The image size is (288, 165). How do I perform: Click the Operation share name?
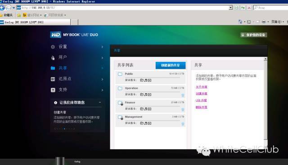click(x=131, y=88)
